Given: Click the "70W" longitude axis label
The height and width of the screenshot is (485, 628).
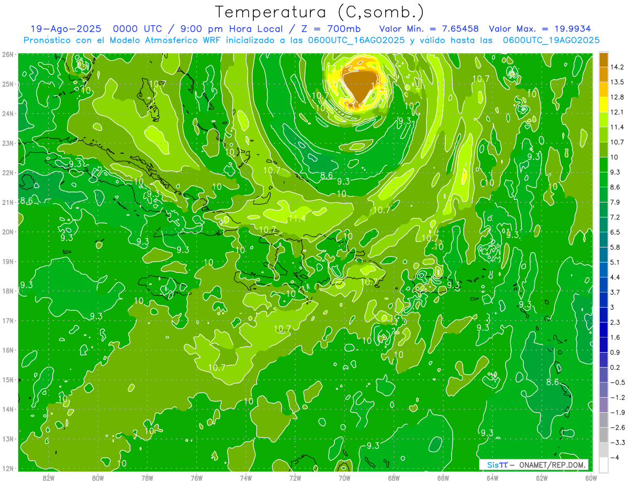Looking at the screenshot, I should click(x=344, y=478).
